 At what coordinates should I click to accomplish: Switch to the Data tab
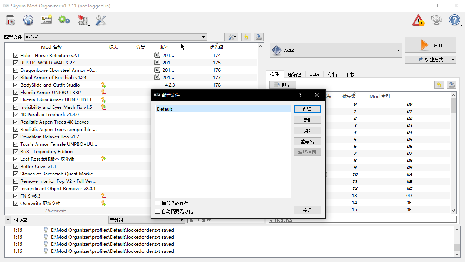pos(315,74)
